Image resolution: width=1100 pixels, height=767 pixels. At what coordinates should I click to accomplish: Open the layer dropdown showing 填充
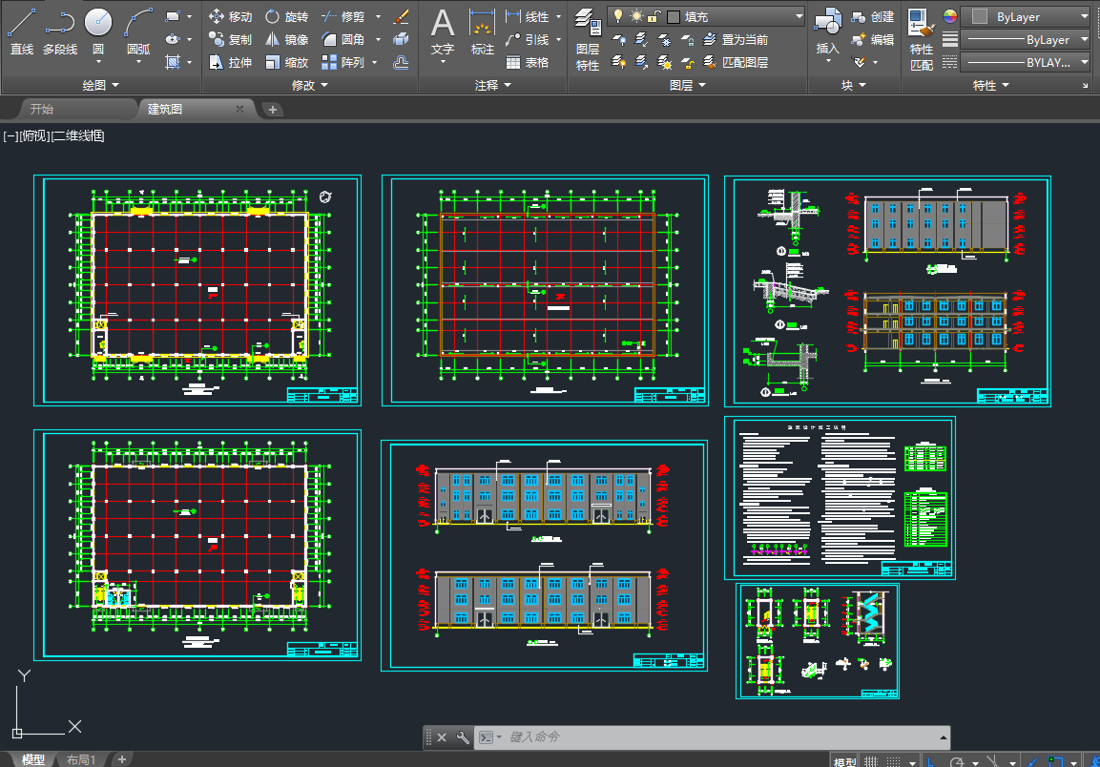(x=706, y=16)
